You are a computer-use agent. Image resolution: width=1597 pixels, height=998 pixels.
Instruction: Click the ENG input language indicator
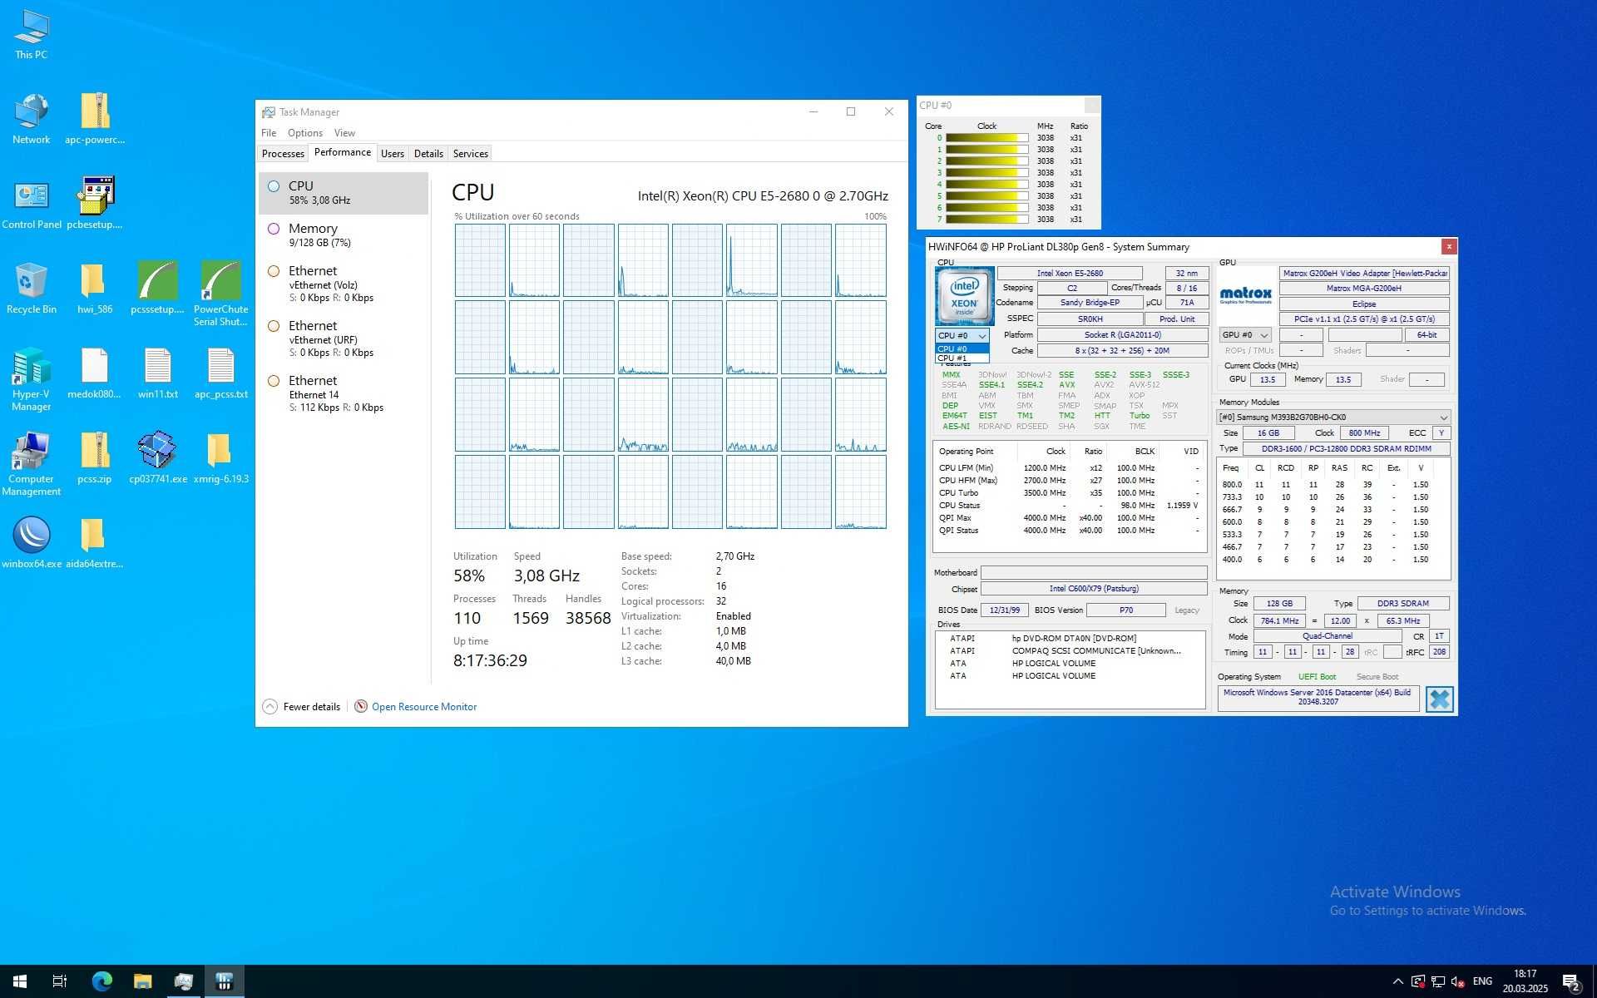[1482, 981]
